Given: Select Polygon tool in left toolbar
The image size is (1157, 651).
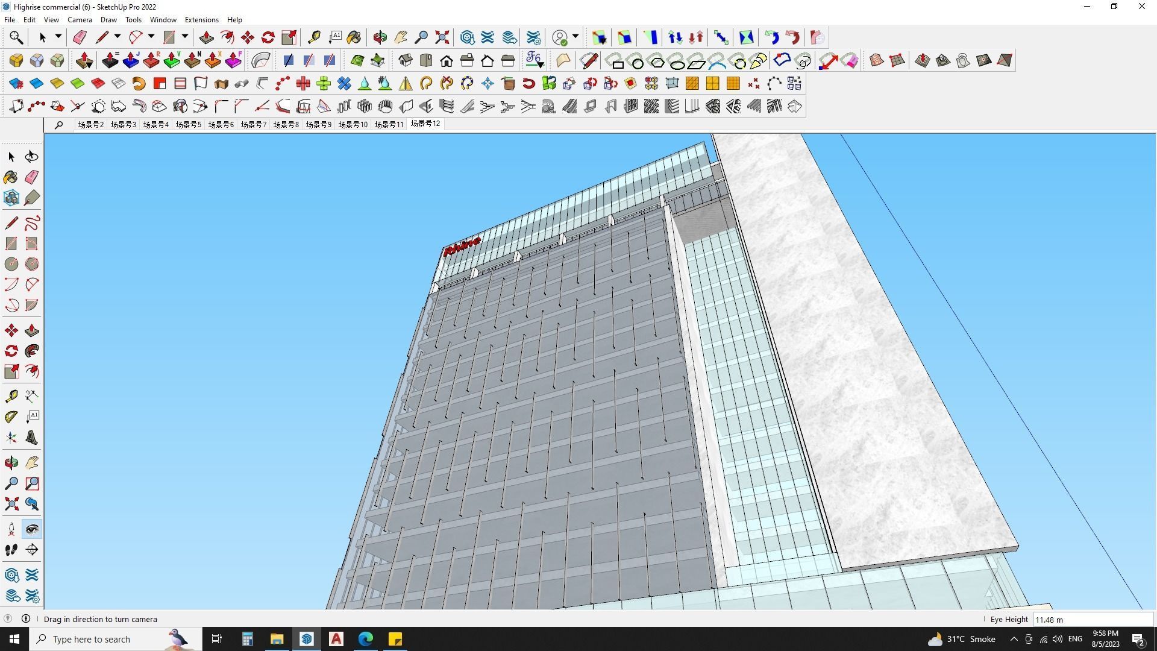Looking at the screenshot, I should 32,264.
